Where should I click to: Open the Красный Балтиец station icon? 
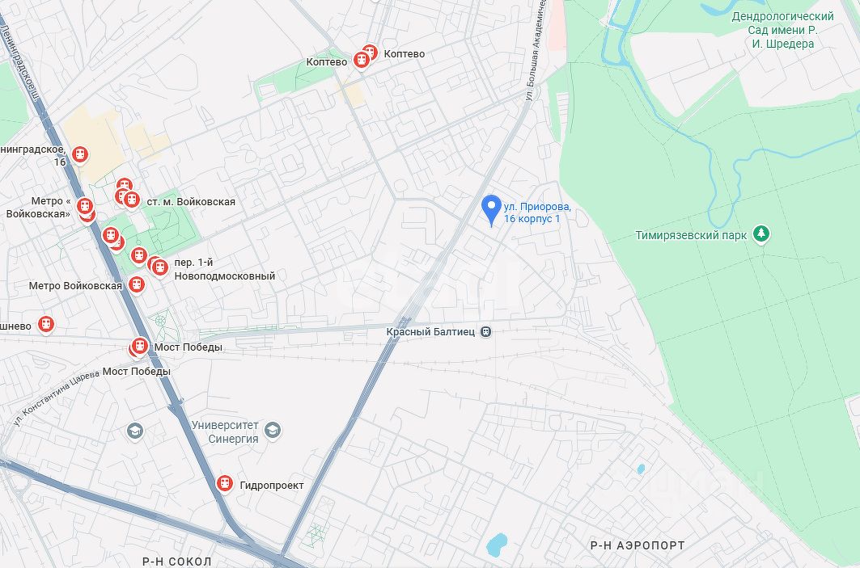point(485,332)
